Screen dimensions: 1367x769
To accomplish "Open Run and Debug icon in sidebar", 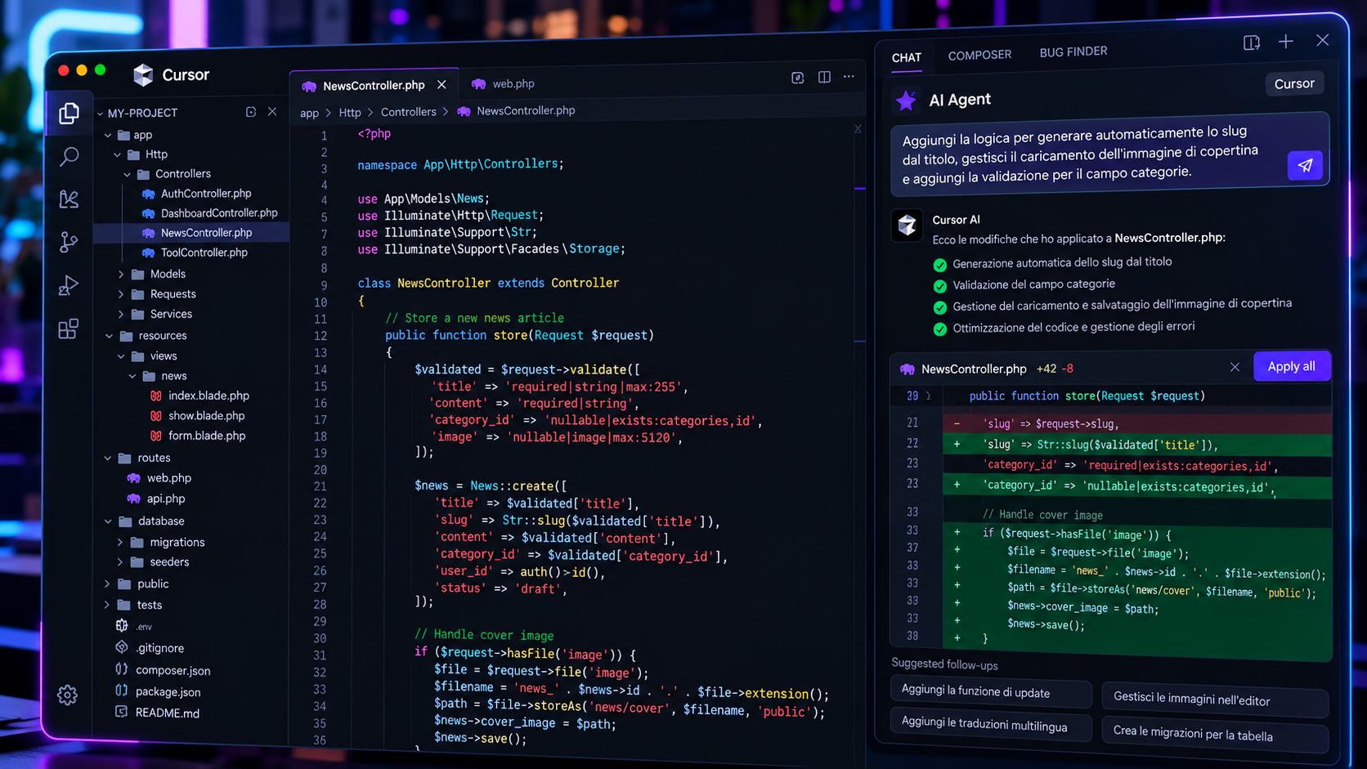I will tap(69, 285).
